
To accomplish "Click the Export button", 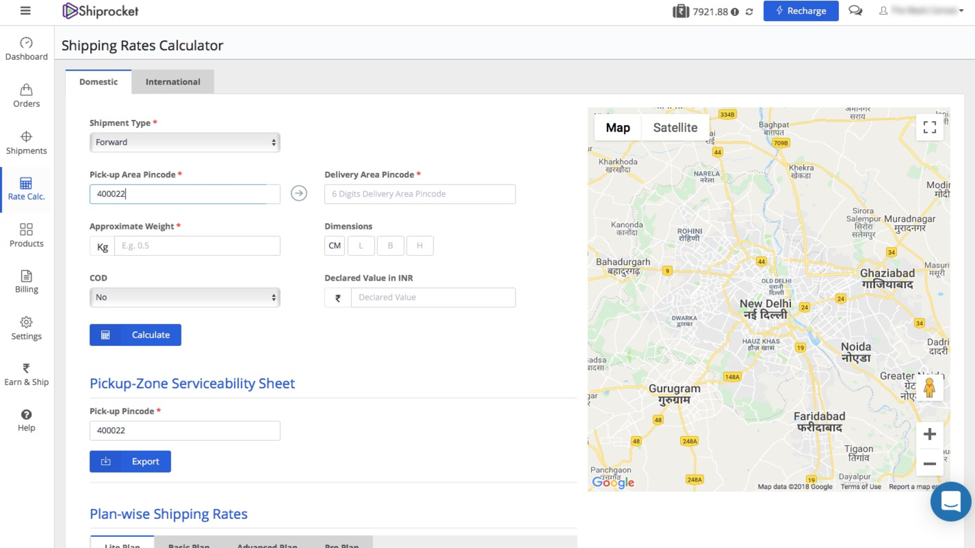I will (130, 462).
